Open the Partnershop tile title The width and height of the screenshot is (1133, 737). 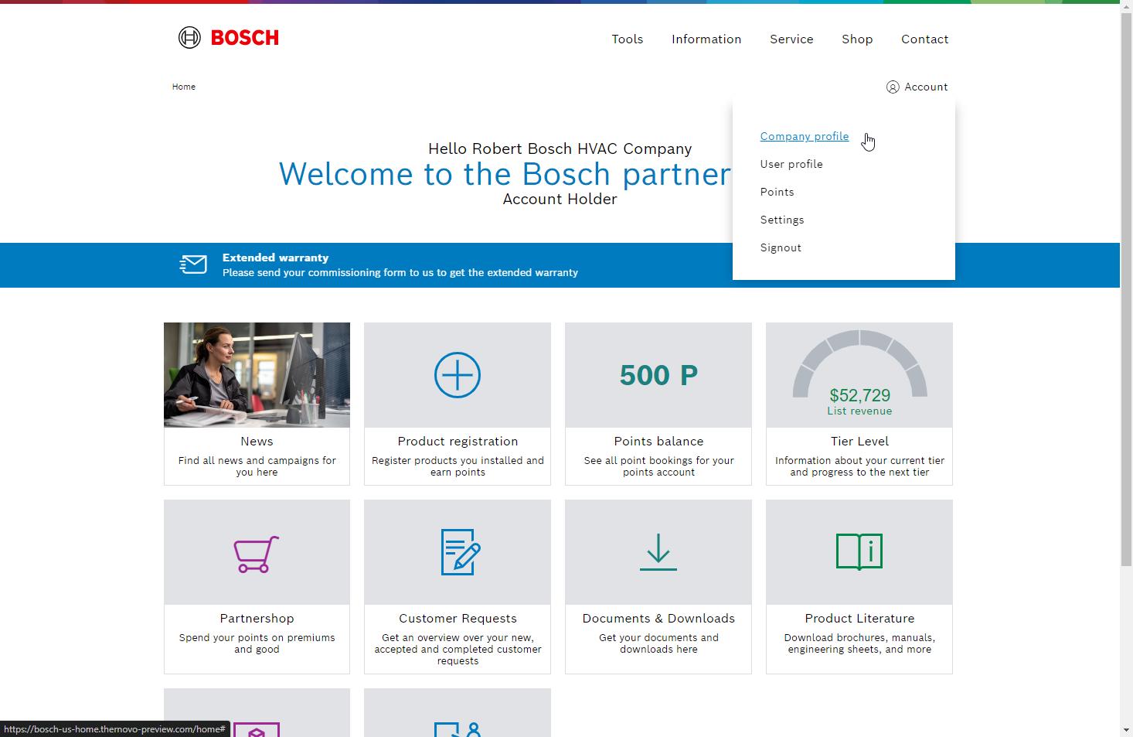coord(257,619)
